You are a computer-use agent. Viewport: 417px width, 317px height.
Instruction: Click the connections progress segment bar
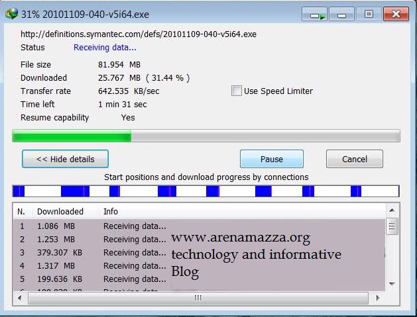206,191
